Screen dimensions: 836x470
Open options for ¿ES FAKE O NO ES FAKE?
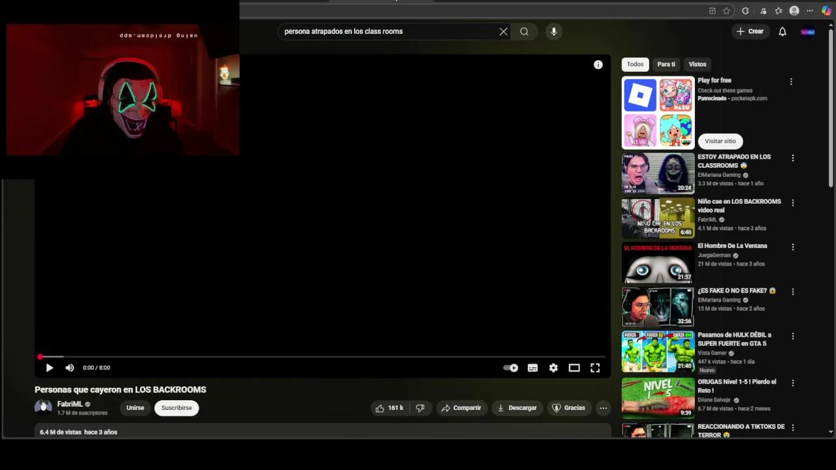coord(793,292)
